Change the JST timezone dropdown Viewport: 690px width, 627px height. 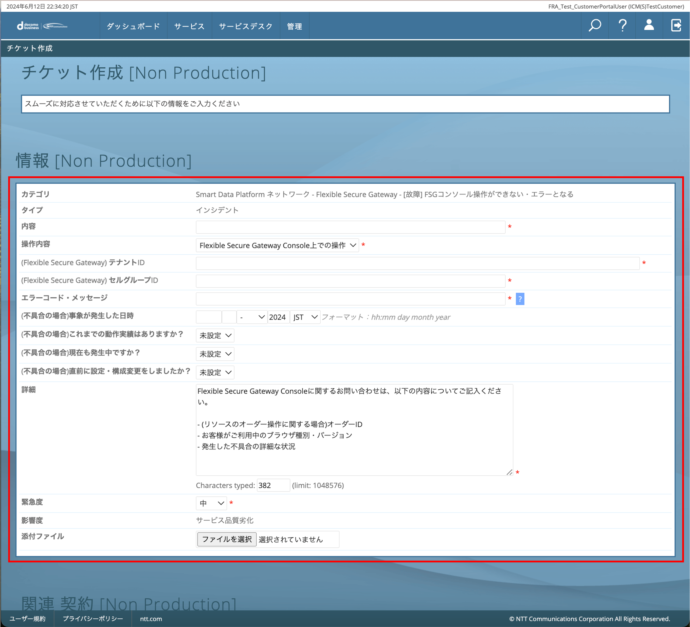tap(305, 317)
